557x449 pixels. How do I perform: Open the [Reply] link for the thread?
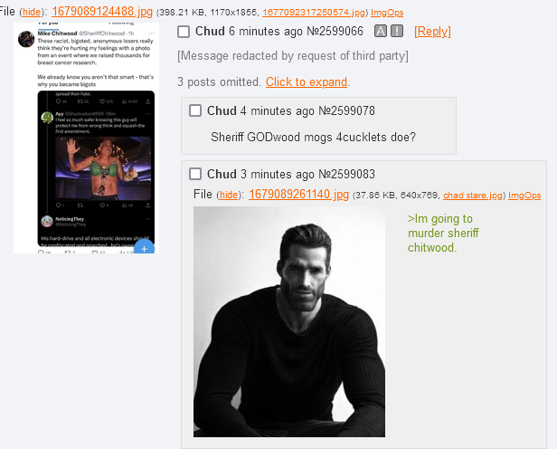pyautogui.click(x=432, y=32)
